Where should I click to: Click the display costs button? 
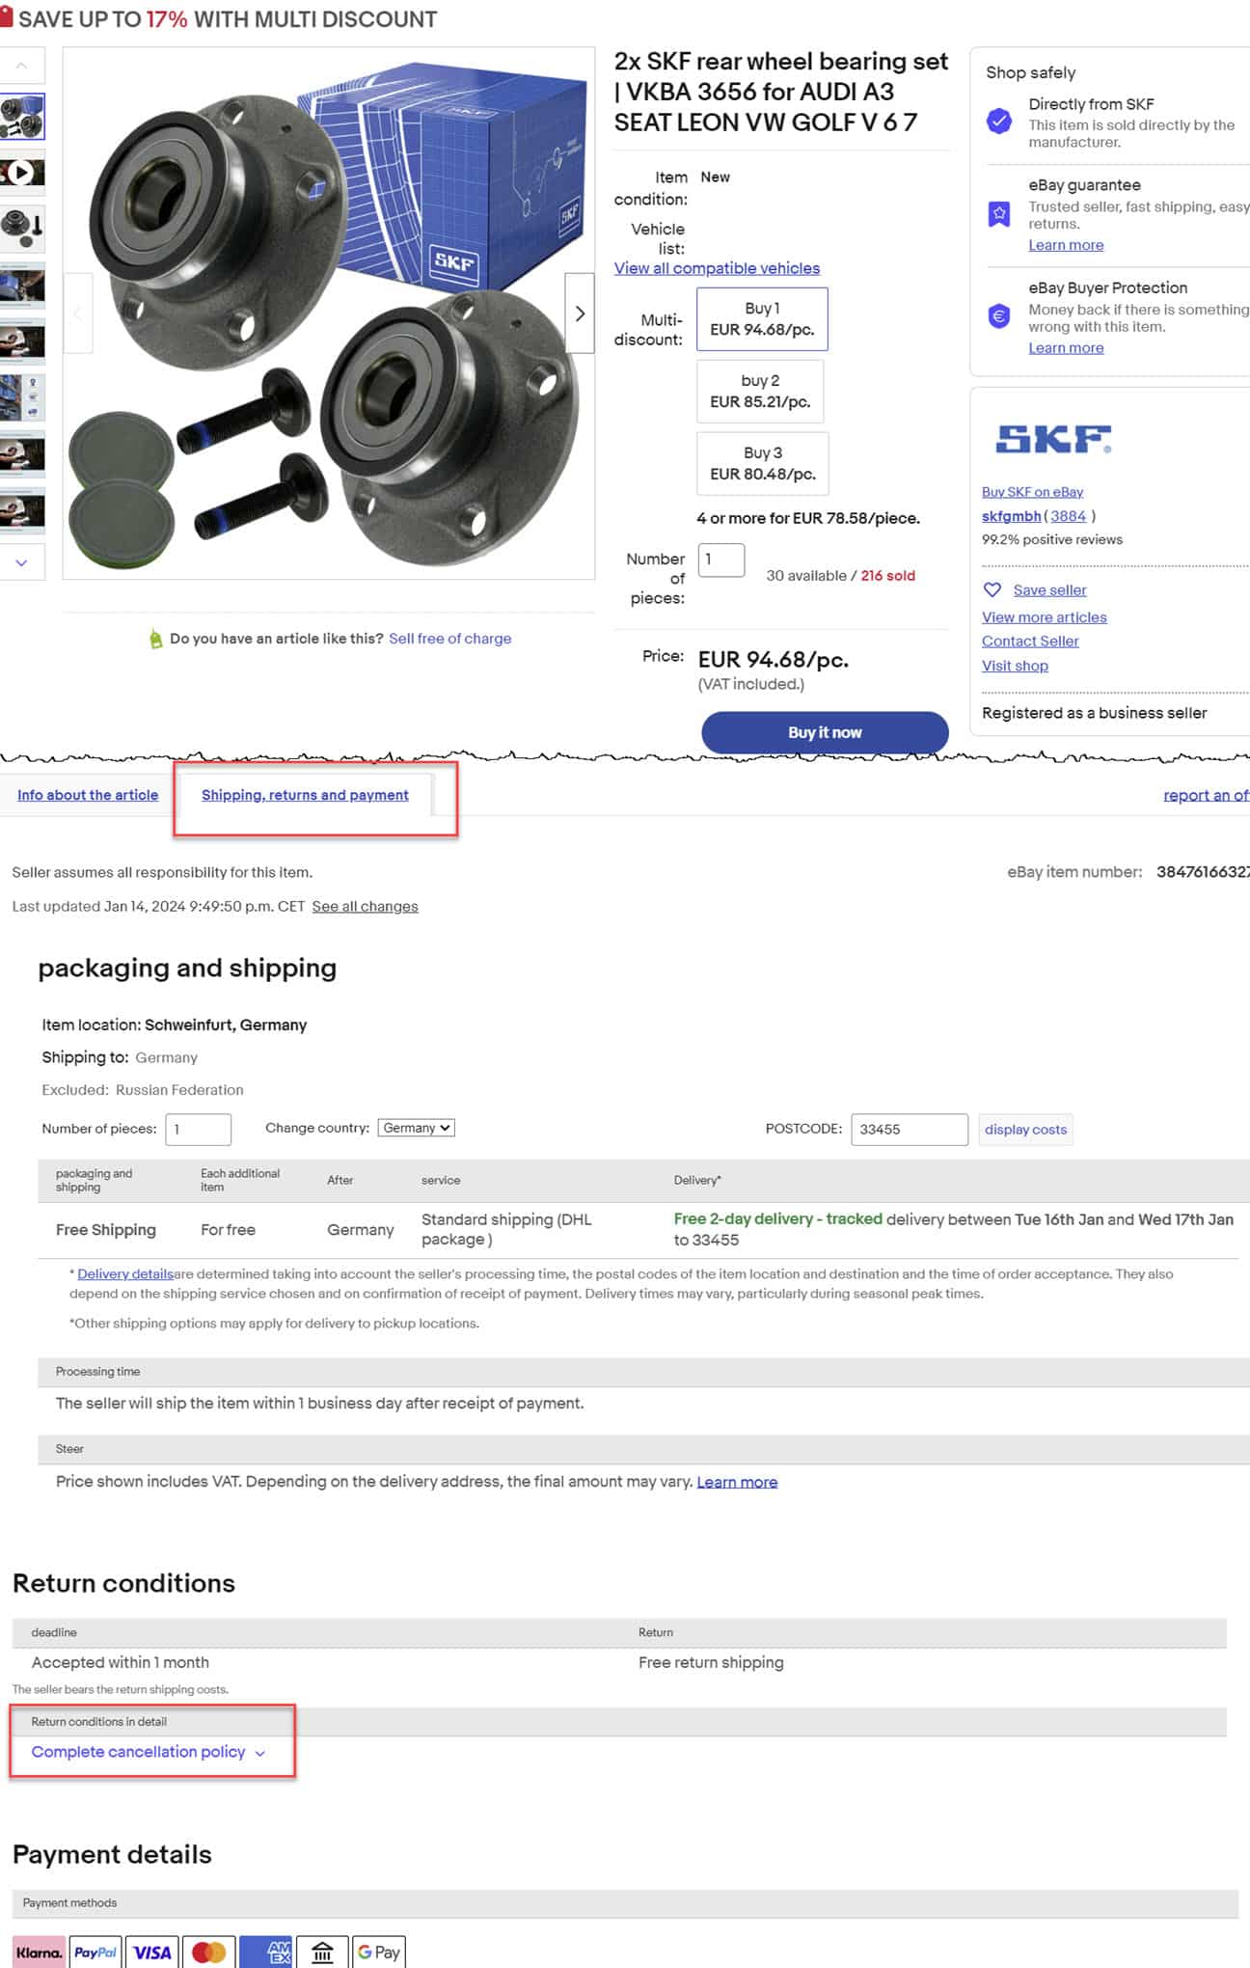click(1025, 1130)
